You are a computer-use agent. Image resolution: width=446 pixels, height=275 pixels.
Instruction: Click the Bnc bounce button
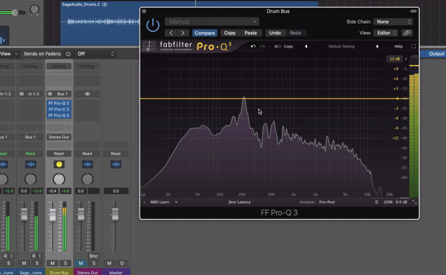click(94, 256)
